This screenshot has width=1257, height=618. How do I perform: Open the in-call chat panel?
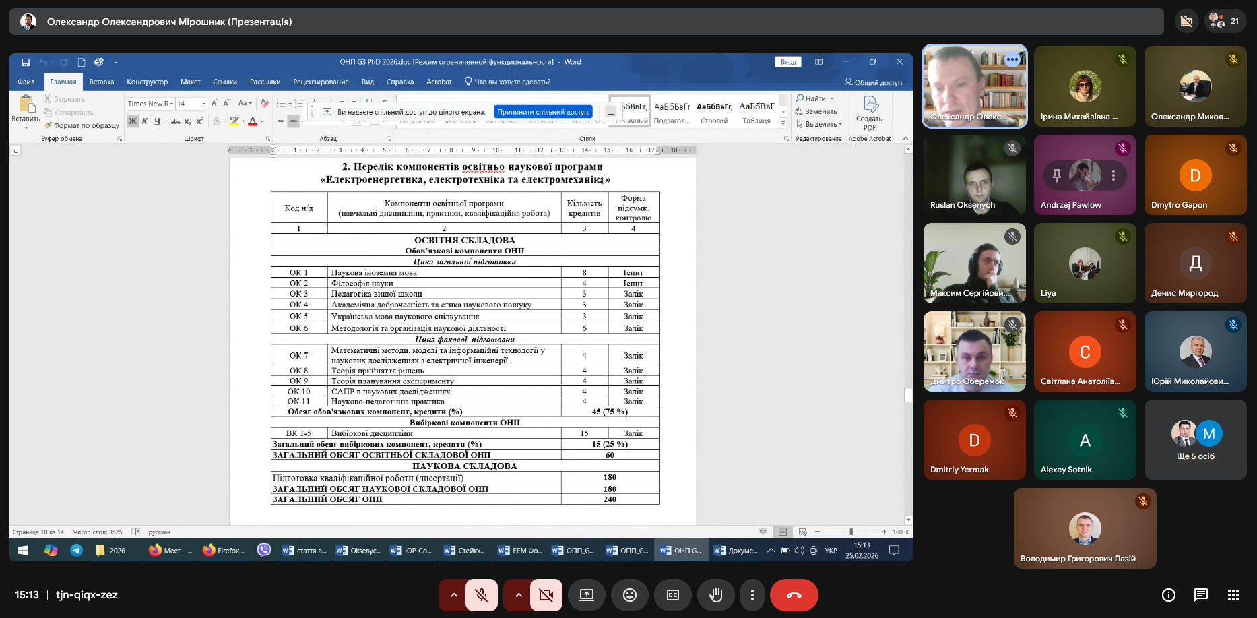click(1201, 595)
